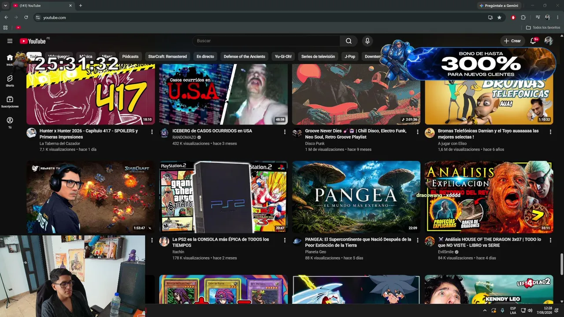The width and height of the screenshot is (564, 317).
Task: Click the youtube.com address bar
Action: (x=260, y=18)
